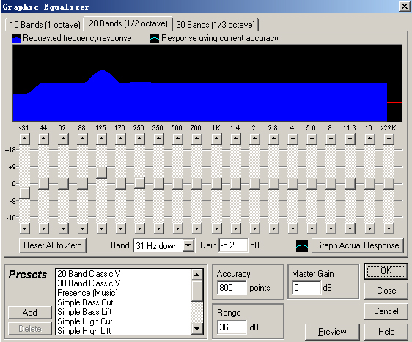This screenshot has width=412, height=342.
Task: Click the cyan curve icon beside Graph Actual Response
Action: coord(302,245)
